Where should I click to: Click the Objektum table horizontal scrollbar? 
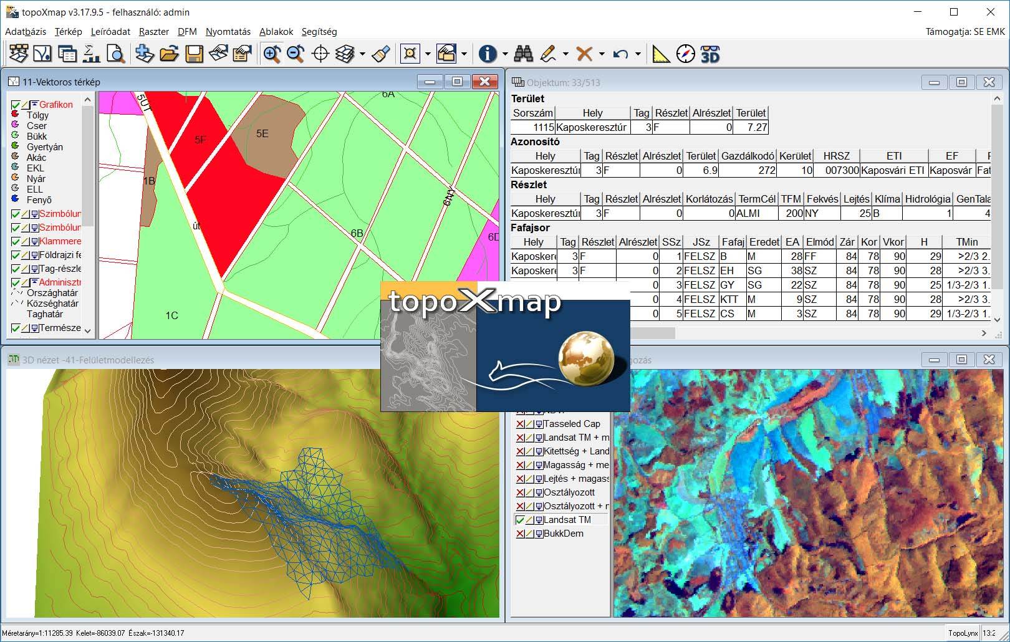point(652,333)
